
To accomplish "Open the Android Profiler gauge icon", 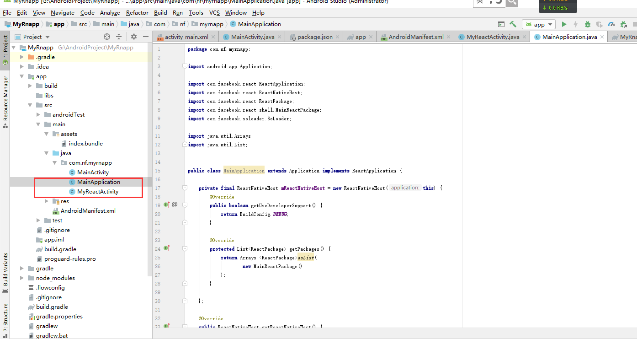I will tap(611, 24).
